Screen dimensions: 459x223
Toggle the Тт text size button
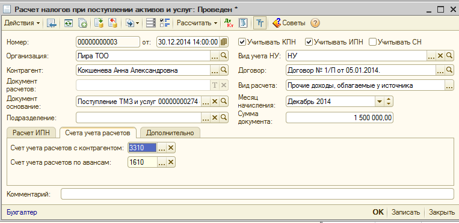(x=260, y=23)
